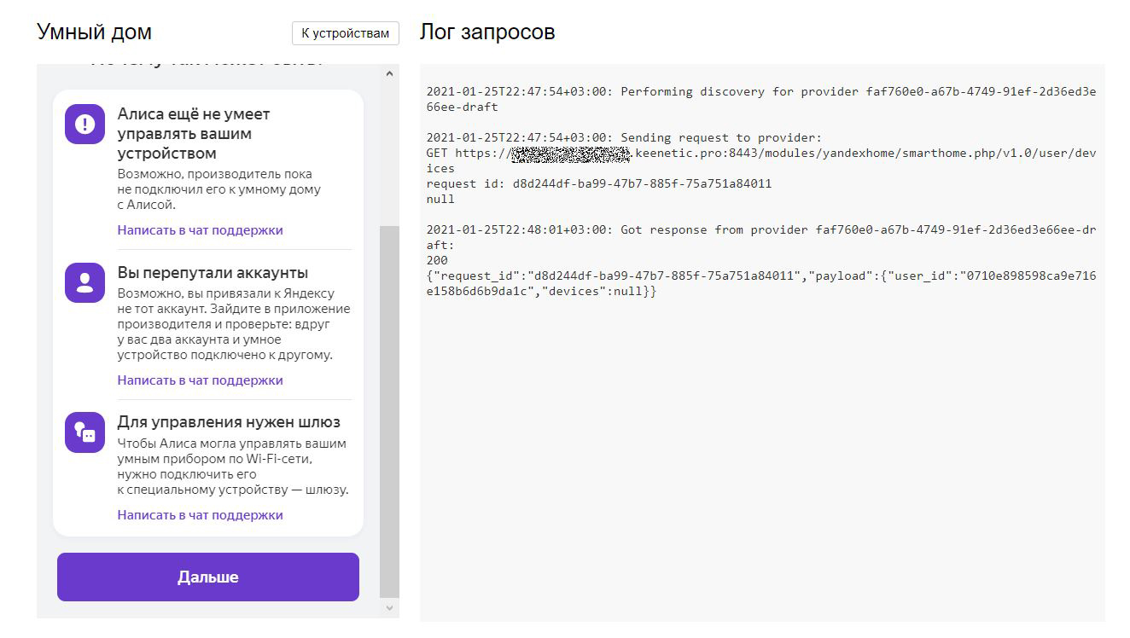Click the 'null' line under request id
The width and height of the screenshot is (1130, 638).
point(440,200)
